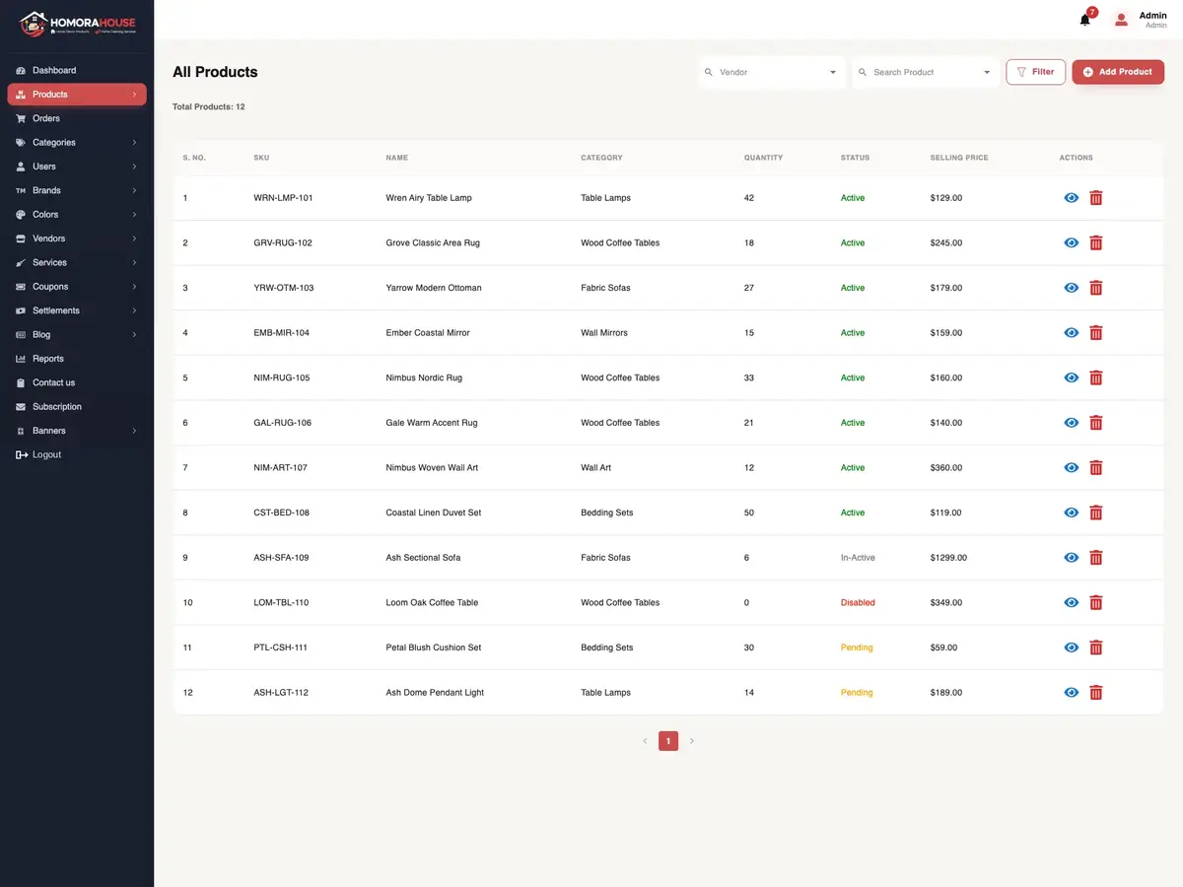Click the HomoraHouse logo
1183x887 pixels.
[x=77, y=24]
